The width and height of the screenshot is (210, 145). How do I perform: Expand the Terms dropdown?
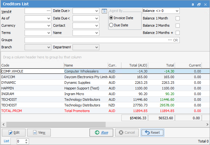(x=49, y=33)
